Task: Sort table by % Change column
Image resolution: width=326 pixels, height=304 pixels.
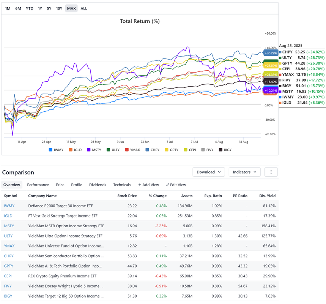Action: click(x=157, y=196)
